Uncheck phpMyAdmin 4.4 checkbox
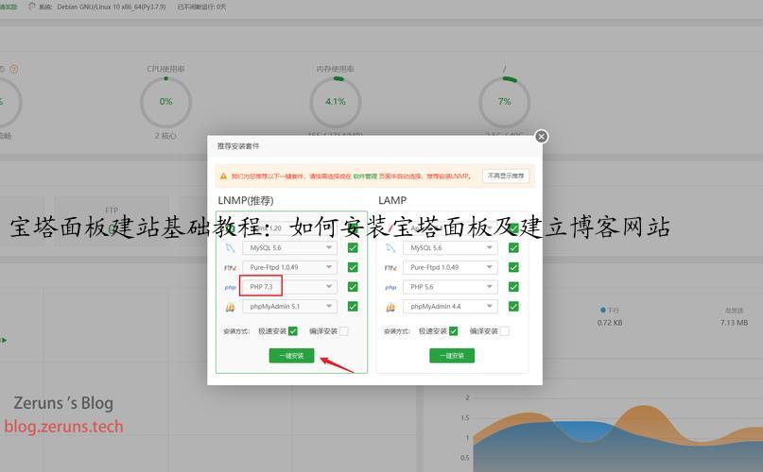This screenshot has height=472, width=763. tap(513, 306)
